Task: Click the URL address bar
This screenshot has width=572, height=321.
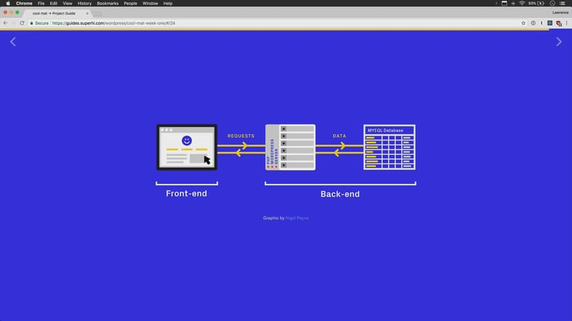Action: 276,23
